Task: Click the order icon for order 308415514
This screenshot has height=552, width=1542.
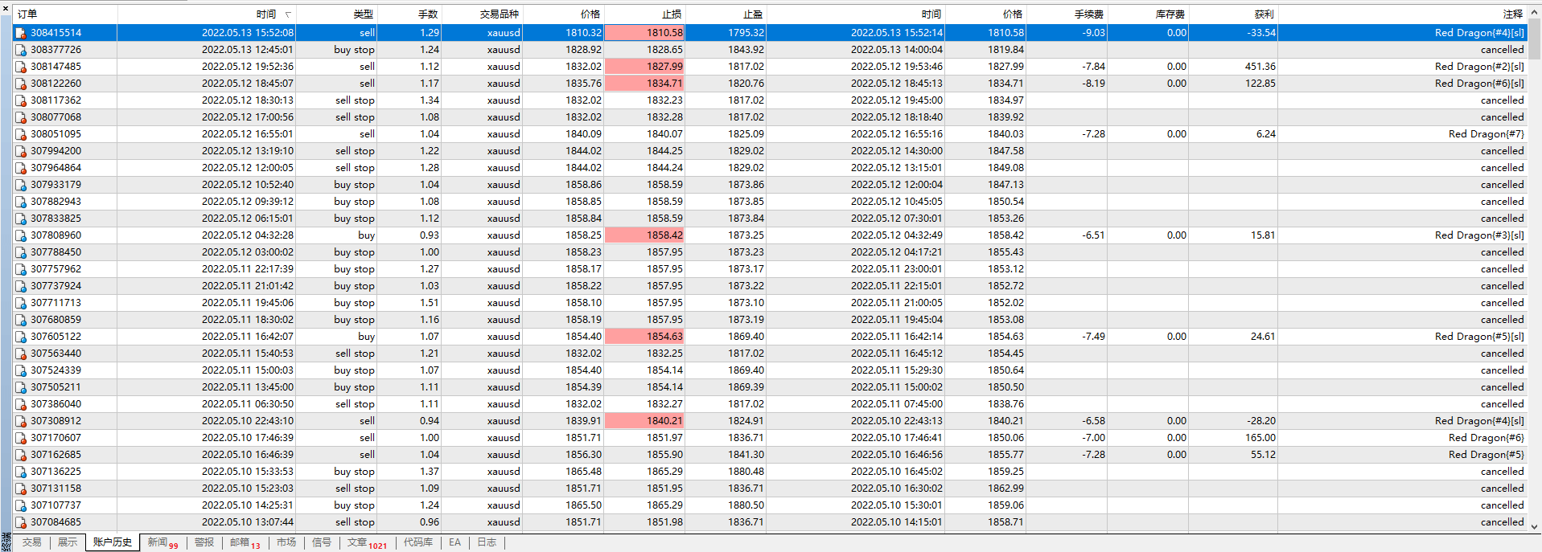Action: coord(21,33)
